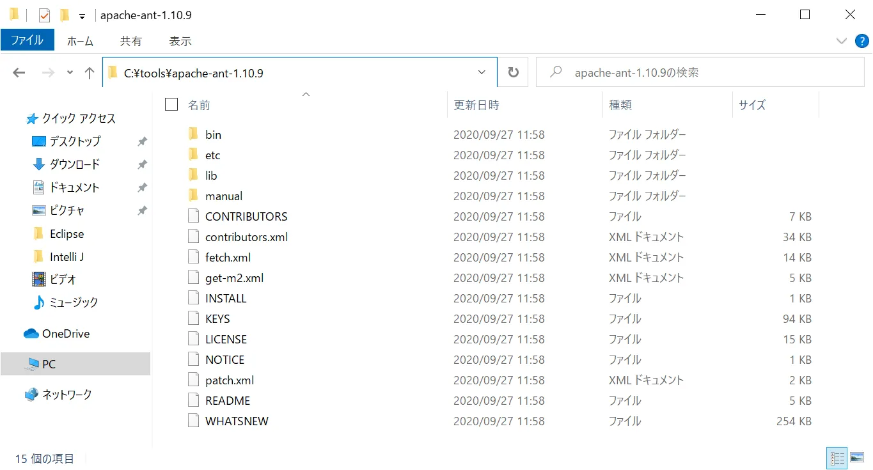Switch to large icons view layout
This screenshot has width=873, height=470.
[858, 458]
